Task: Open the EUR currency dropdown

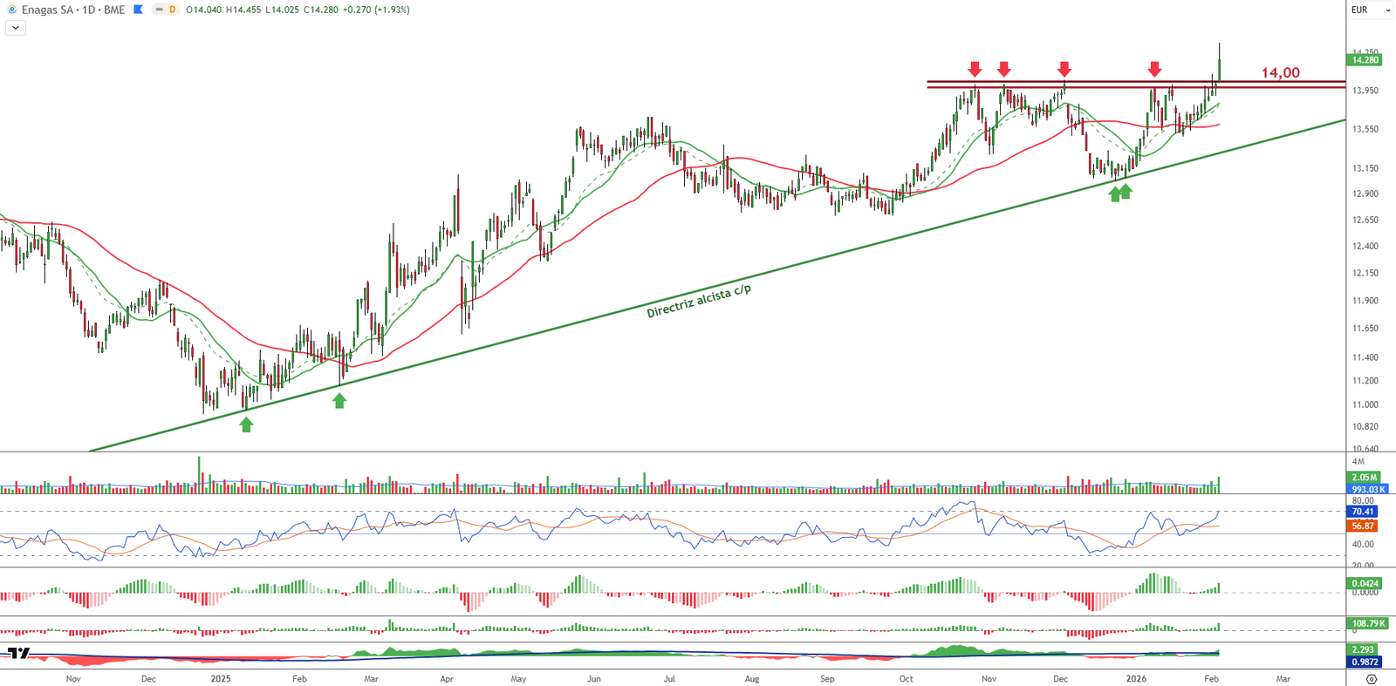Action: (x=1370, y=10)
